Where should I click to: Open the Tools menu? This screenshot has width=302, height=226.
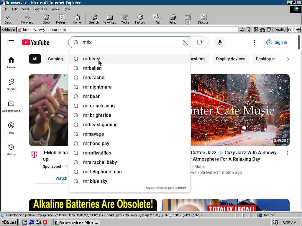point(55,9)
